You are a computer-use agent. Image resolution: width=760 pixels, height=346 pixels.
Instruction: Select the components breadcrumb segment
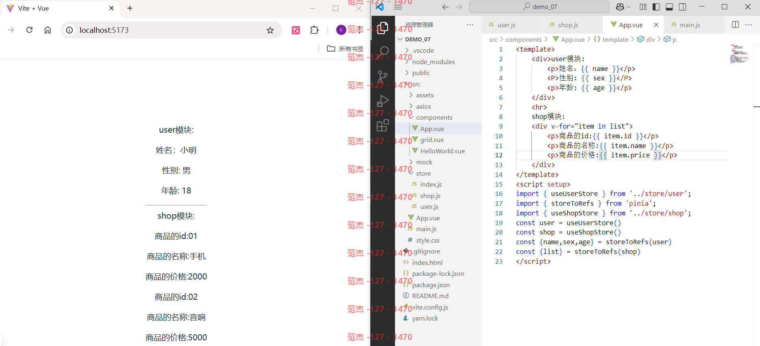(524, 39)
